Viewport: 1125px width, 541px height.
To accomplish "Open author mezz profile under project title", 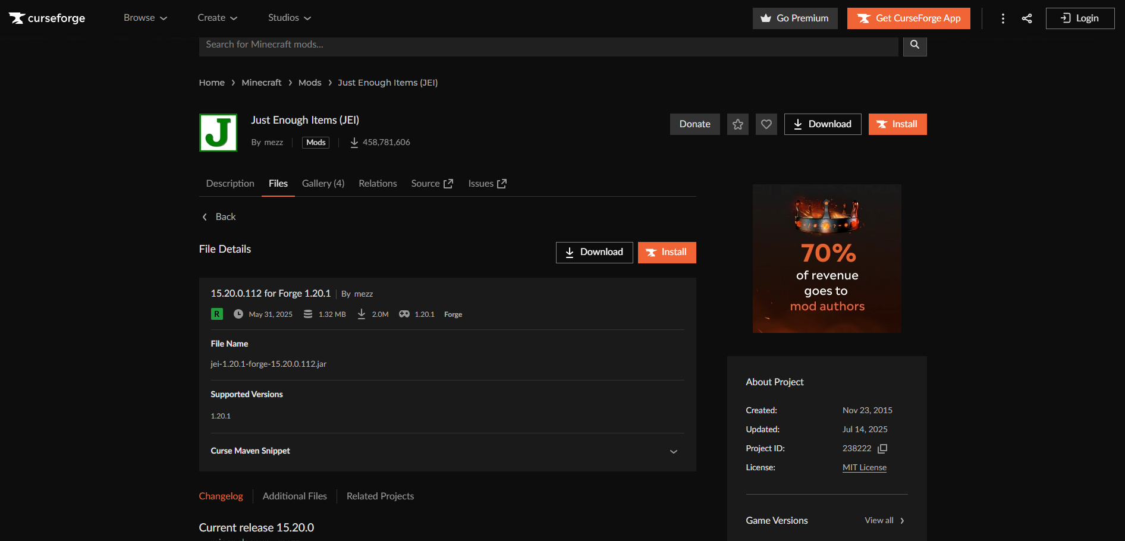I will [x=274, y=142].
